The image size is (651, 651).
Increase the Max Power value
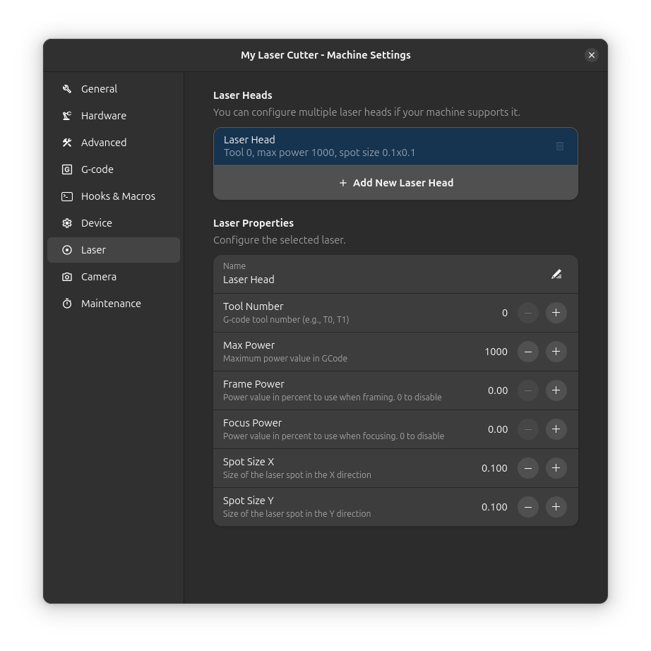pyautogui.click(x=556, y=352)
